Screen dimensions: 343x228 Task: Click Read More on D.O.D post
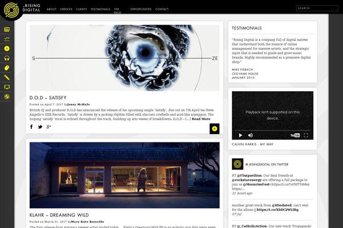pyautogui.click(x=201, y=119)
